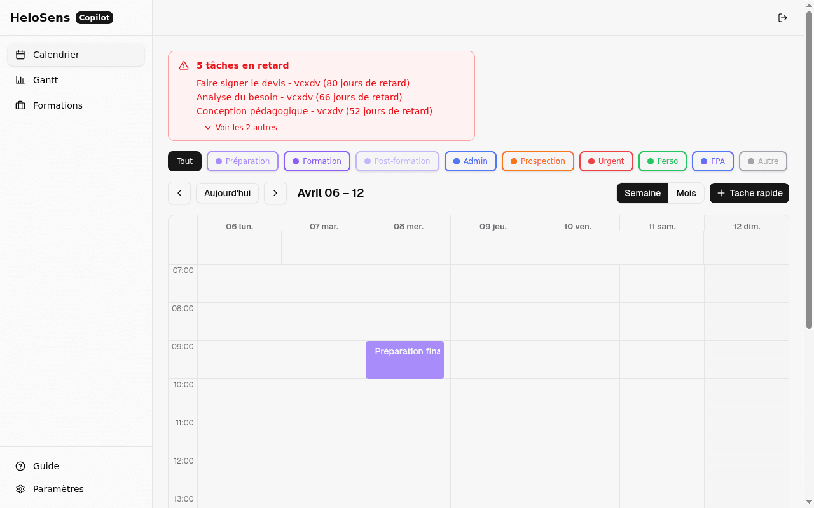Click the Formations briefcase icon

click(x=20, y=105)
